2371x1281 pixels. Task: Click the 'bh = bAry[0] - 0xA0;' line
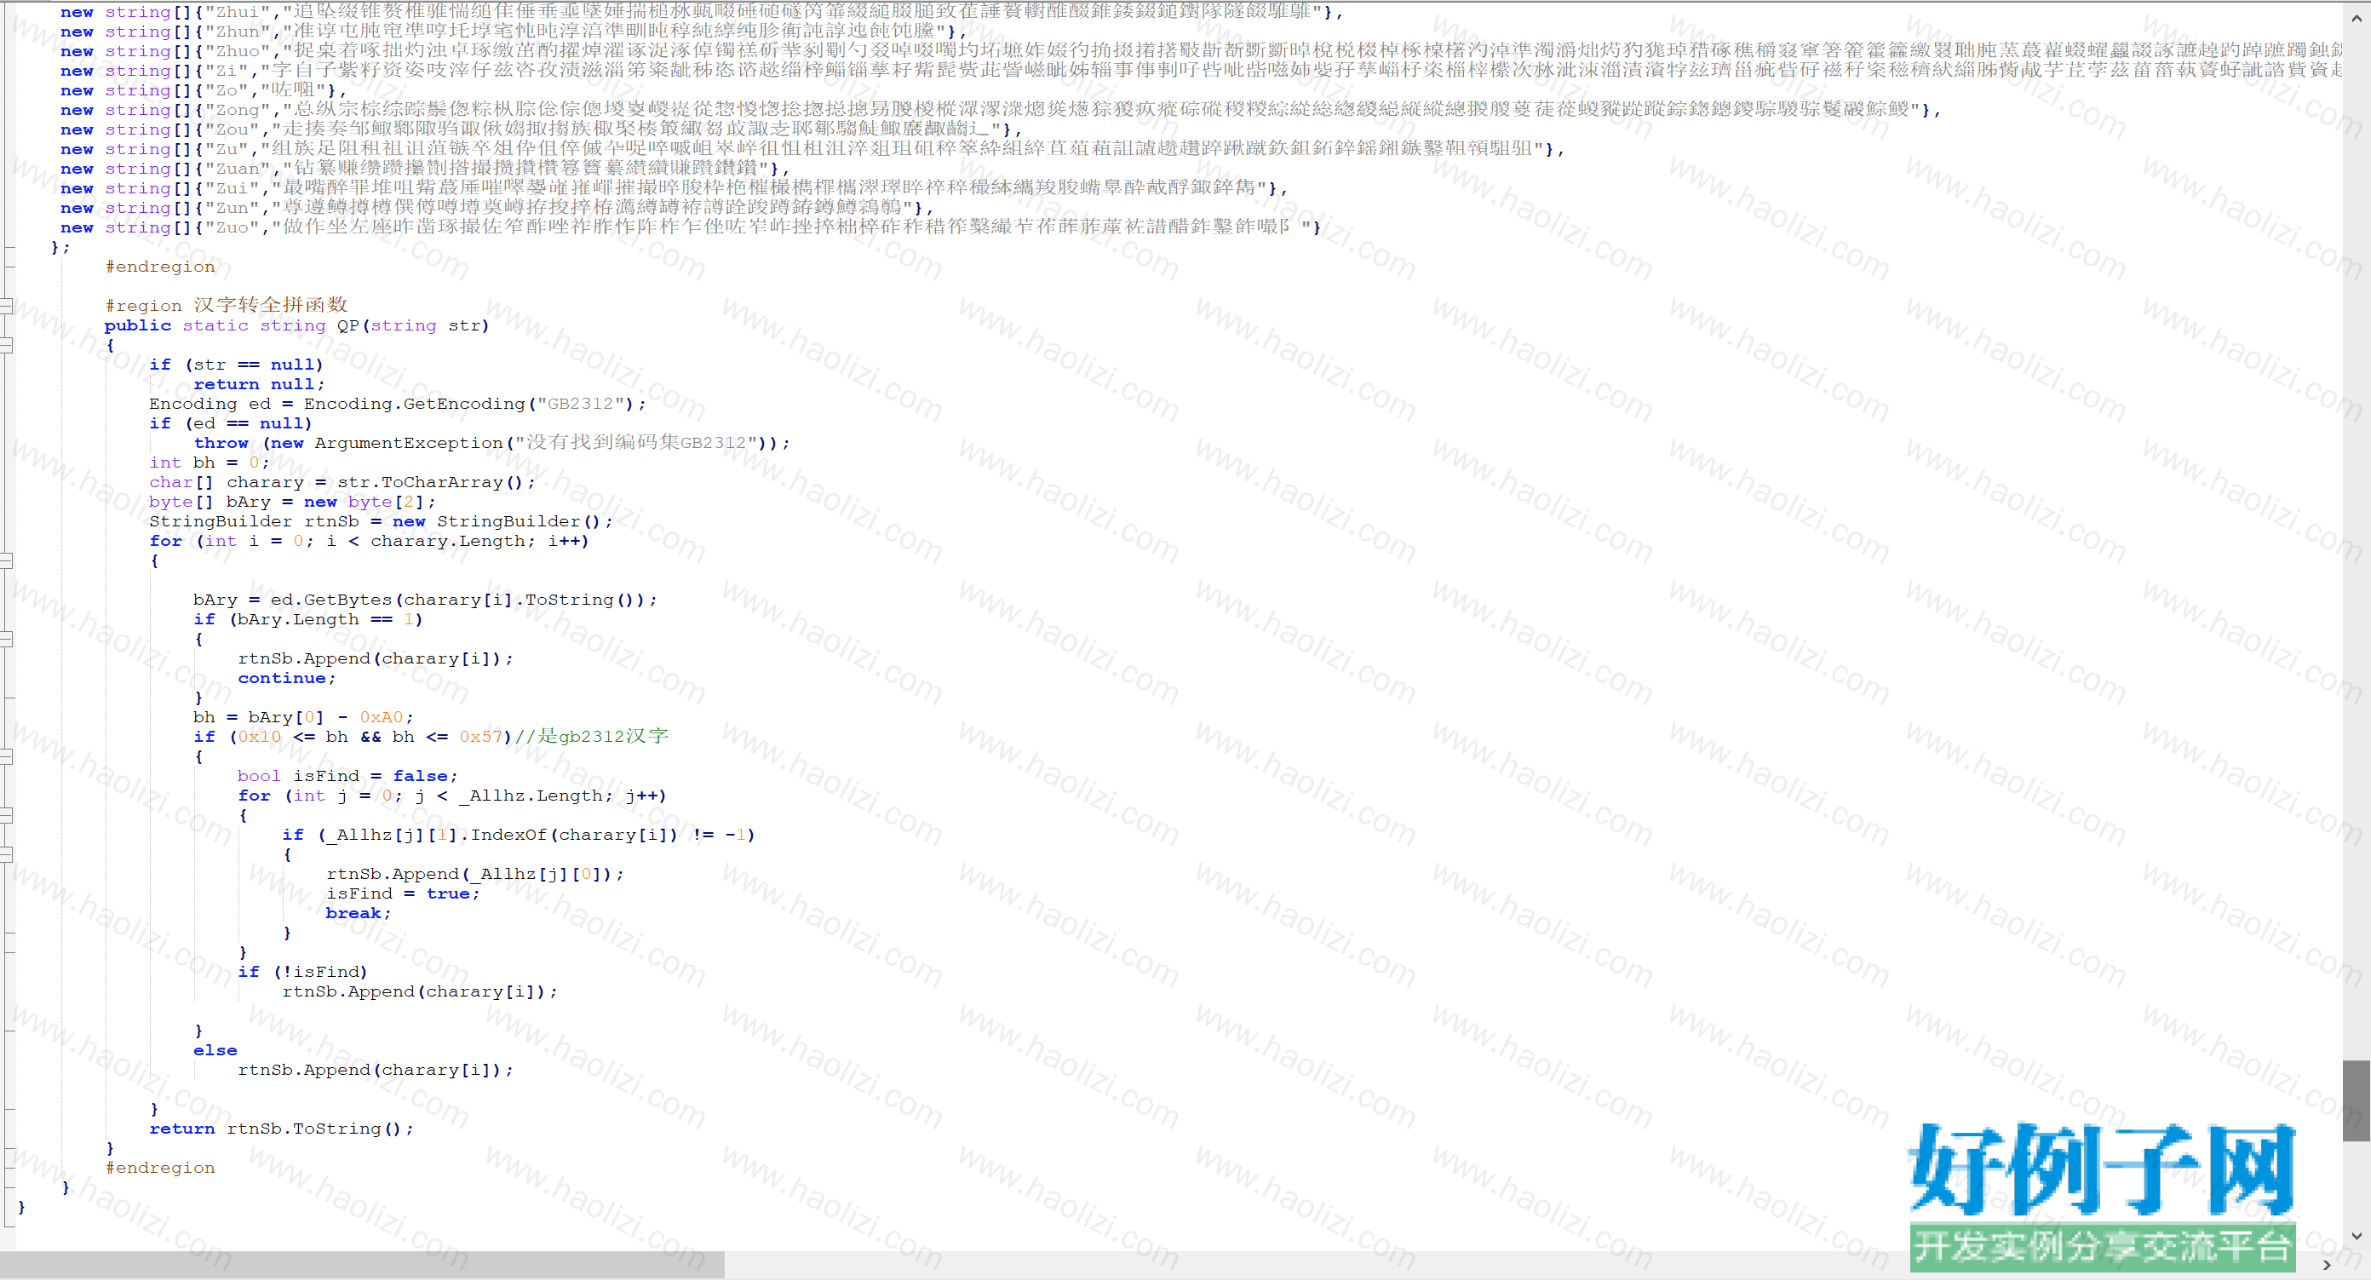tap(303, 718)
